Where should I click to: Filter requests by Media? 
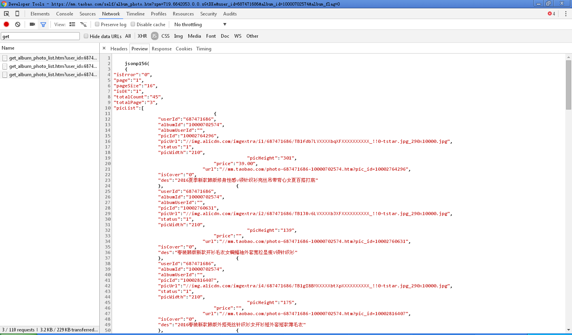coord(194,36)
